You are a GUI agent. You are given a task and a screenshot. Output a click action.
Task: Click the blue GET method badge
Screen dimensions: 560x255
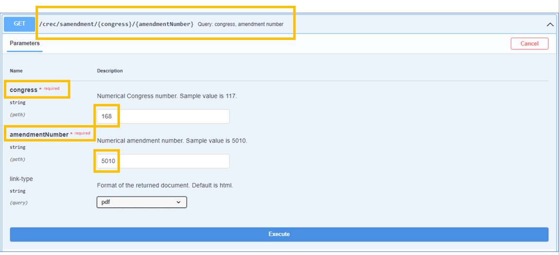point(19,24)
